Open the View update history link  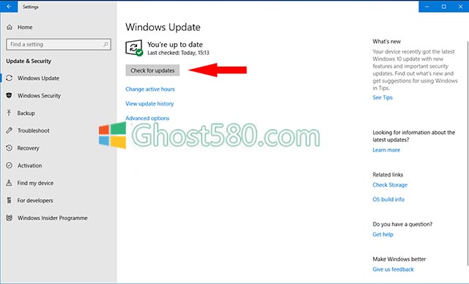click(x=149, y=104)
